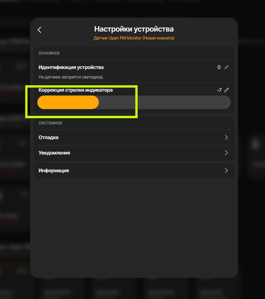Open the Отладка menu row
Image resolution: width=265 pixels, height=299 pixels.
(134, 138)
